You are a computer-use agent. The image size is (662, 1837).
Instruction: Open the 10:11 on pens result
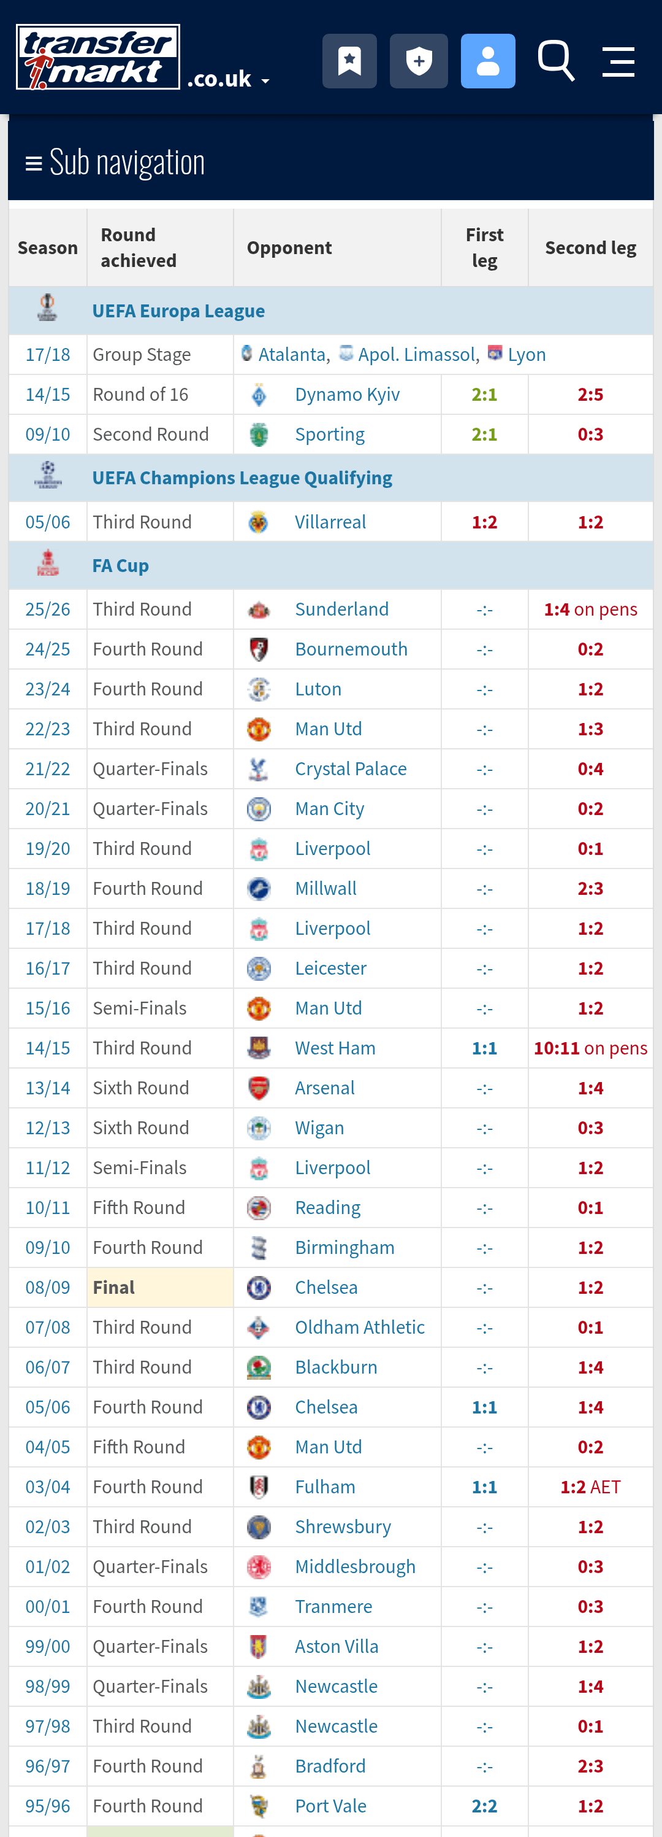tap(590, 1048)
